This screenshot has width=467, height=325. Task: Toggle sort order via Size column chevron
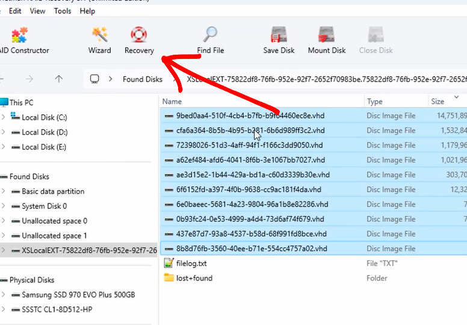tap(456, 97)
